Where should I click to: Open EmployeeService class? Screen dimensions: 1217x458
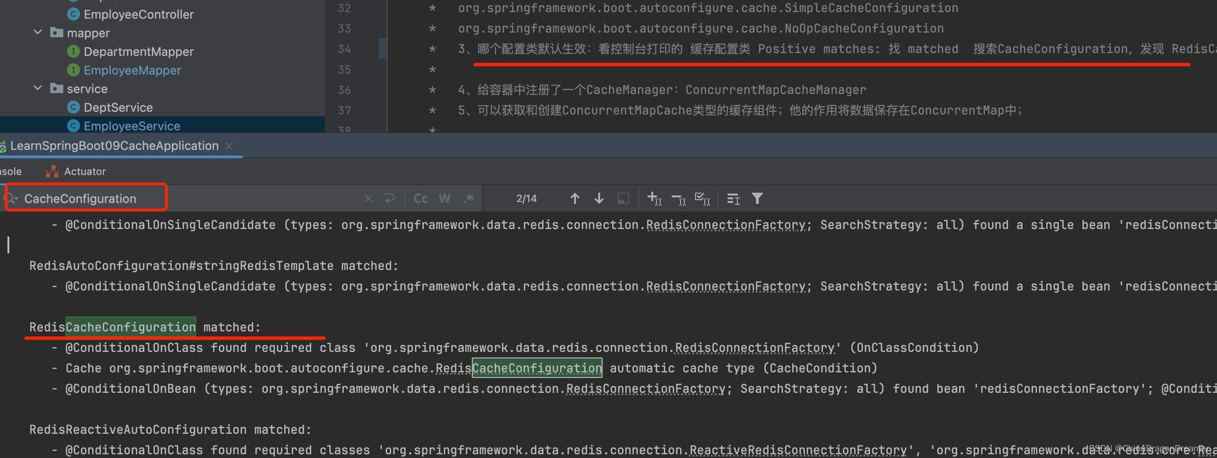[x=132, y=126]
